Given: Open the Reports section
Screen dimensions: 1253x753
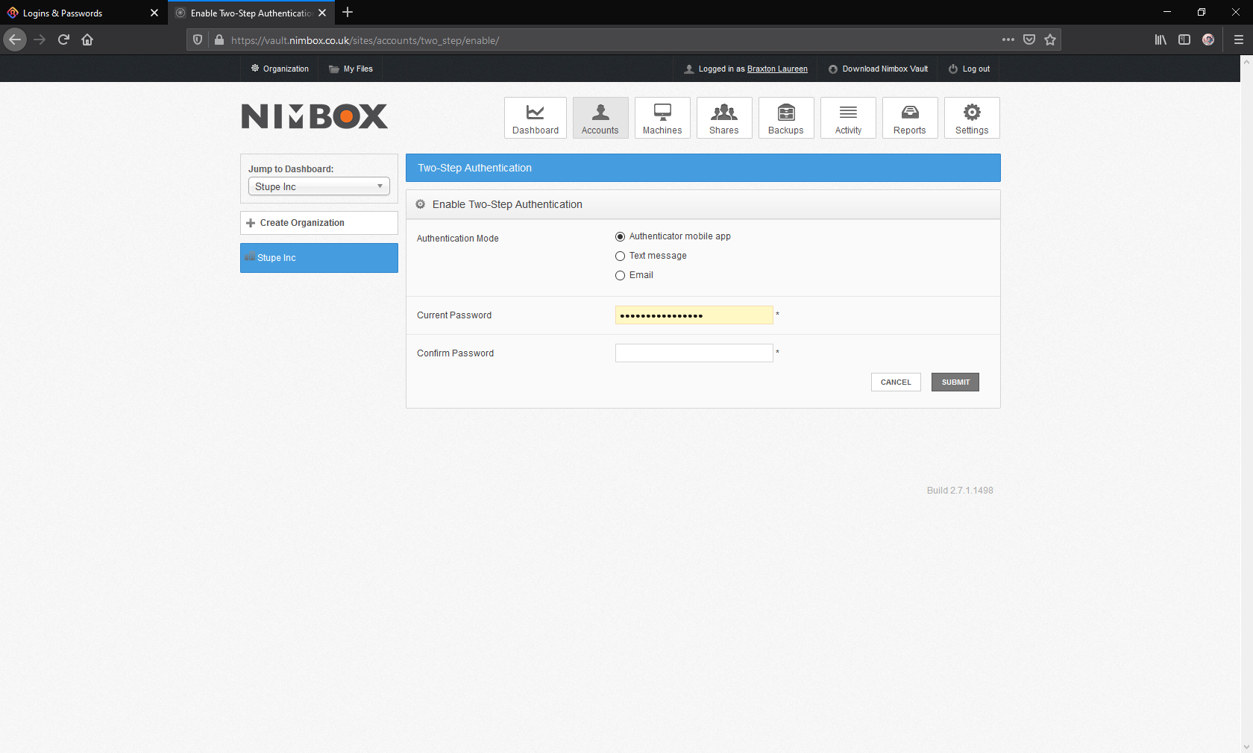Looking at the screenshot, I should 910,118.
